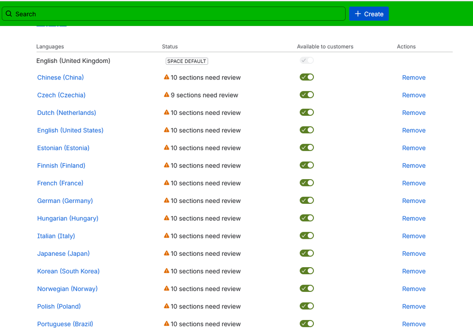473x331 pixels.
Task: Remove the Korean (South Korea) language
Action: click(x=414, y=271)
